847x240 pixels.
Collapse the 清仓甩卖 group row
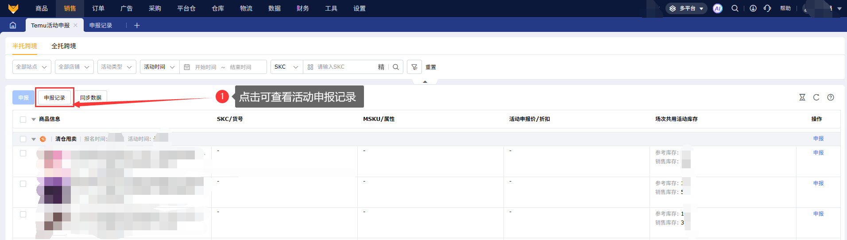click(x=34, y=139)
